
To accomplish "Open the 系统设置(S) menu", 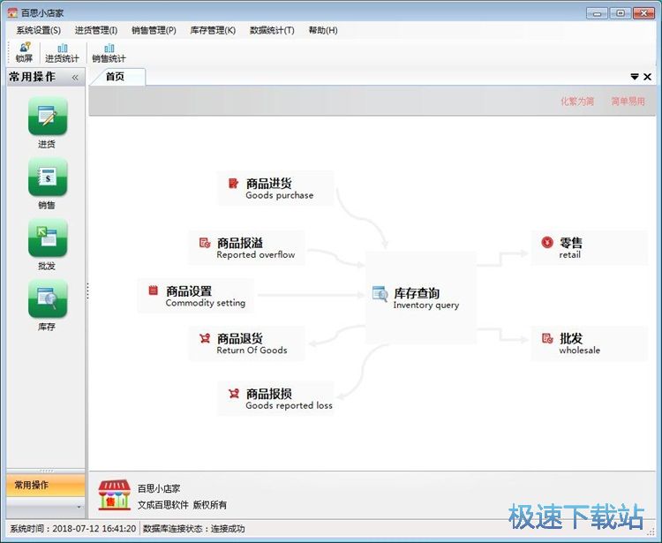I will coord(39,30).
